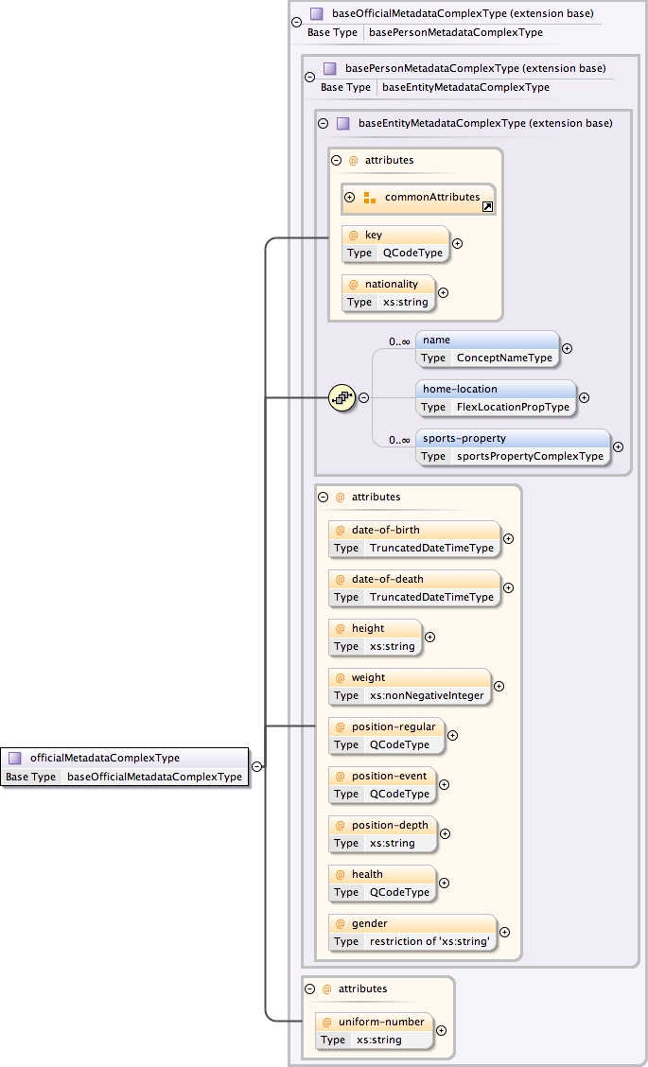Select the weight attribute box
Viewport: 648px width, 1067px height.
tap(409, 686)
